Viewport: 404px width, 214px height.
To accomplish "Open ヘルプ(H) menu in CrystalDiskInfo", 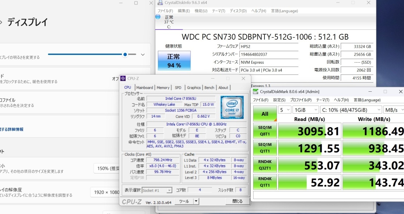I will tap(259, 11).
